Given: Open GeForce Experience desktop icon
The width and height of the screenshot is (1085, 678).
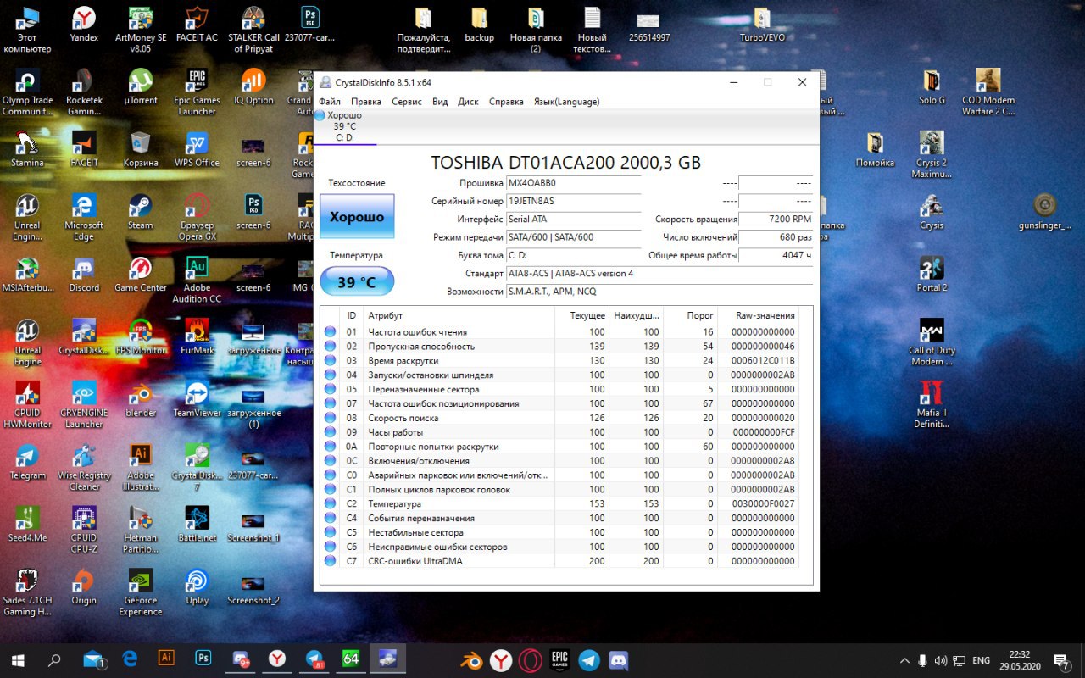Looking at the screenshot, I should [141, 593].
